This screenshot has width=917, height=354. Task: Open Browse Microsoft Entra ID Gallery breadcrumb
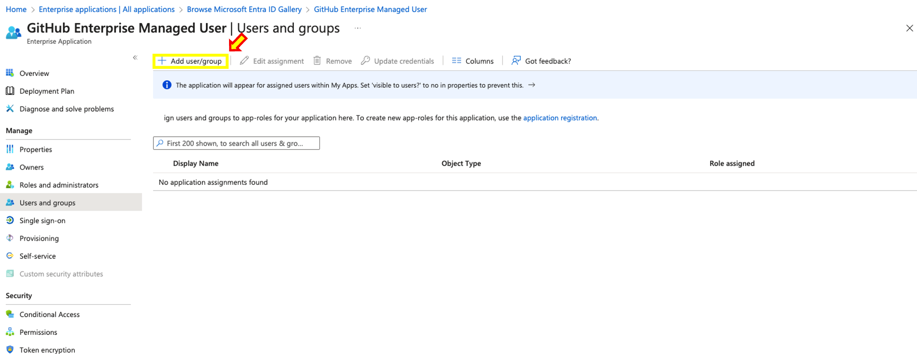(x=244, y=9)
